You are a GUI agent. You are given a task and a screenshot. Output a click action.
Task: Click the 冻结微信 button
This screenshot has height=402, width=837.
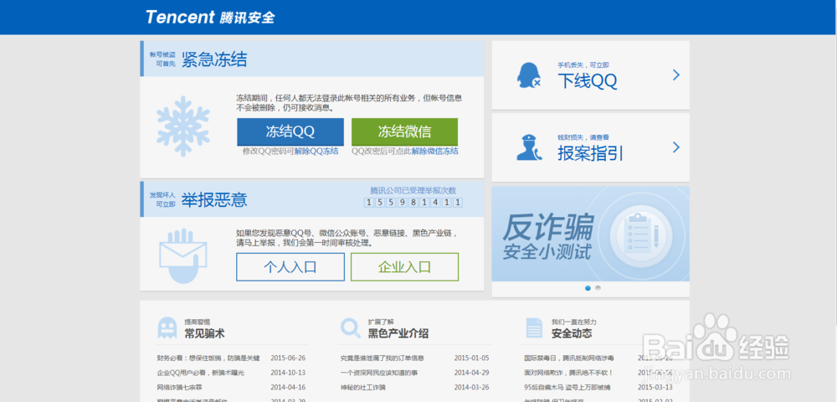tap(404, 131)
